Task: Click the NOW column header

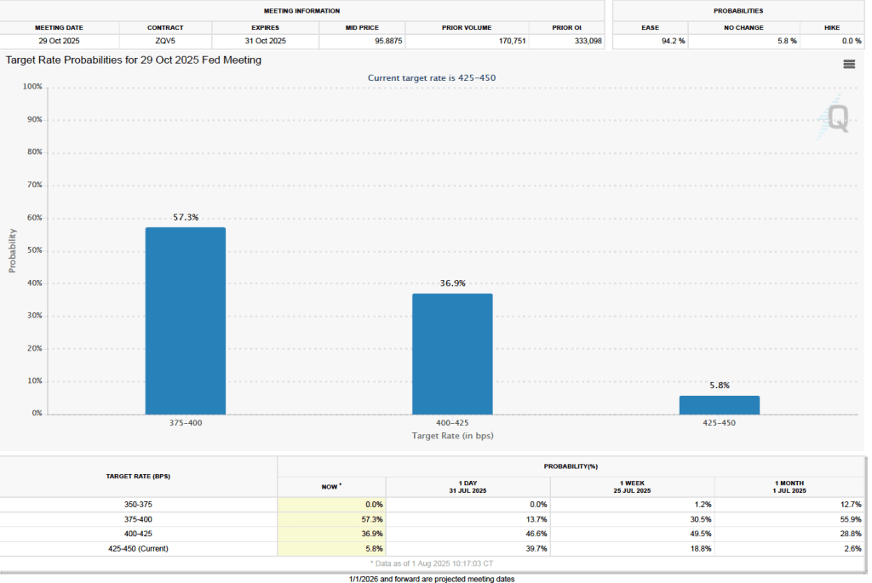Action: [331, 486]
